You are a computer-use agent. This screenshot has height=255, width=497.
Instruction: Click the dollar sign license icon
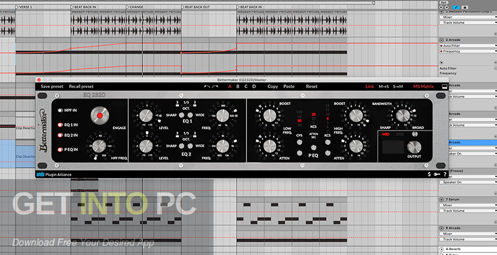tap(429, 174)
